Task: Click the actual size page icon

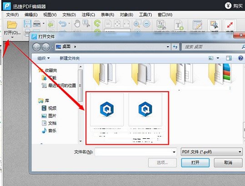Action: point(108,24)
